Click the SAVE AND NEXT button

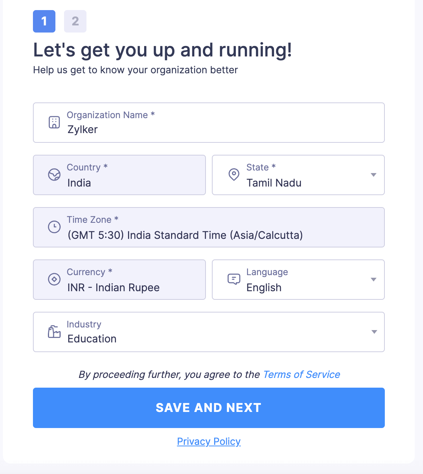pyautogui.click(x=209, y=407)
